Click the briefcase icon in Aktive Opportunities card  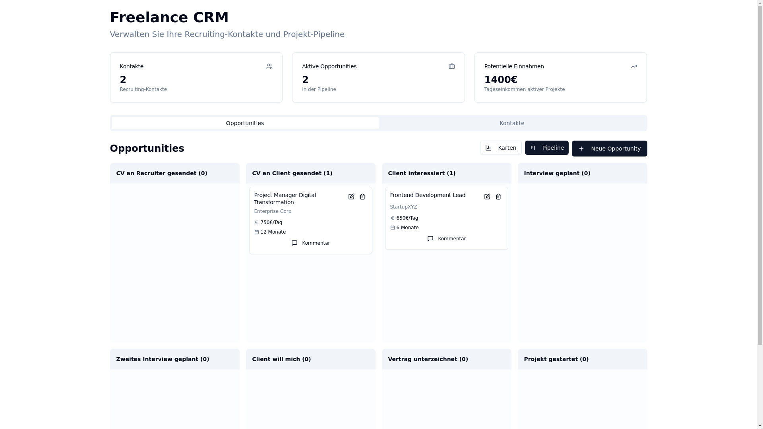point(452,66)
